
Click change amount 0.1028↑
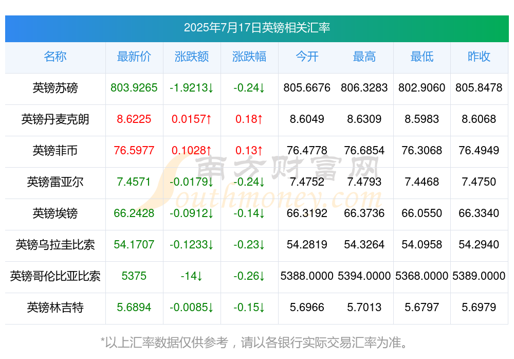(x=191, y=151)
